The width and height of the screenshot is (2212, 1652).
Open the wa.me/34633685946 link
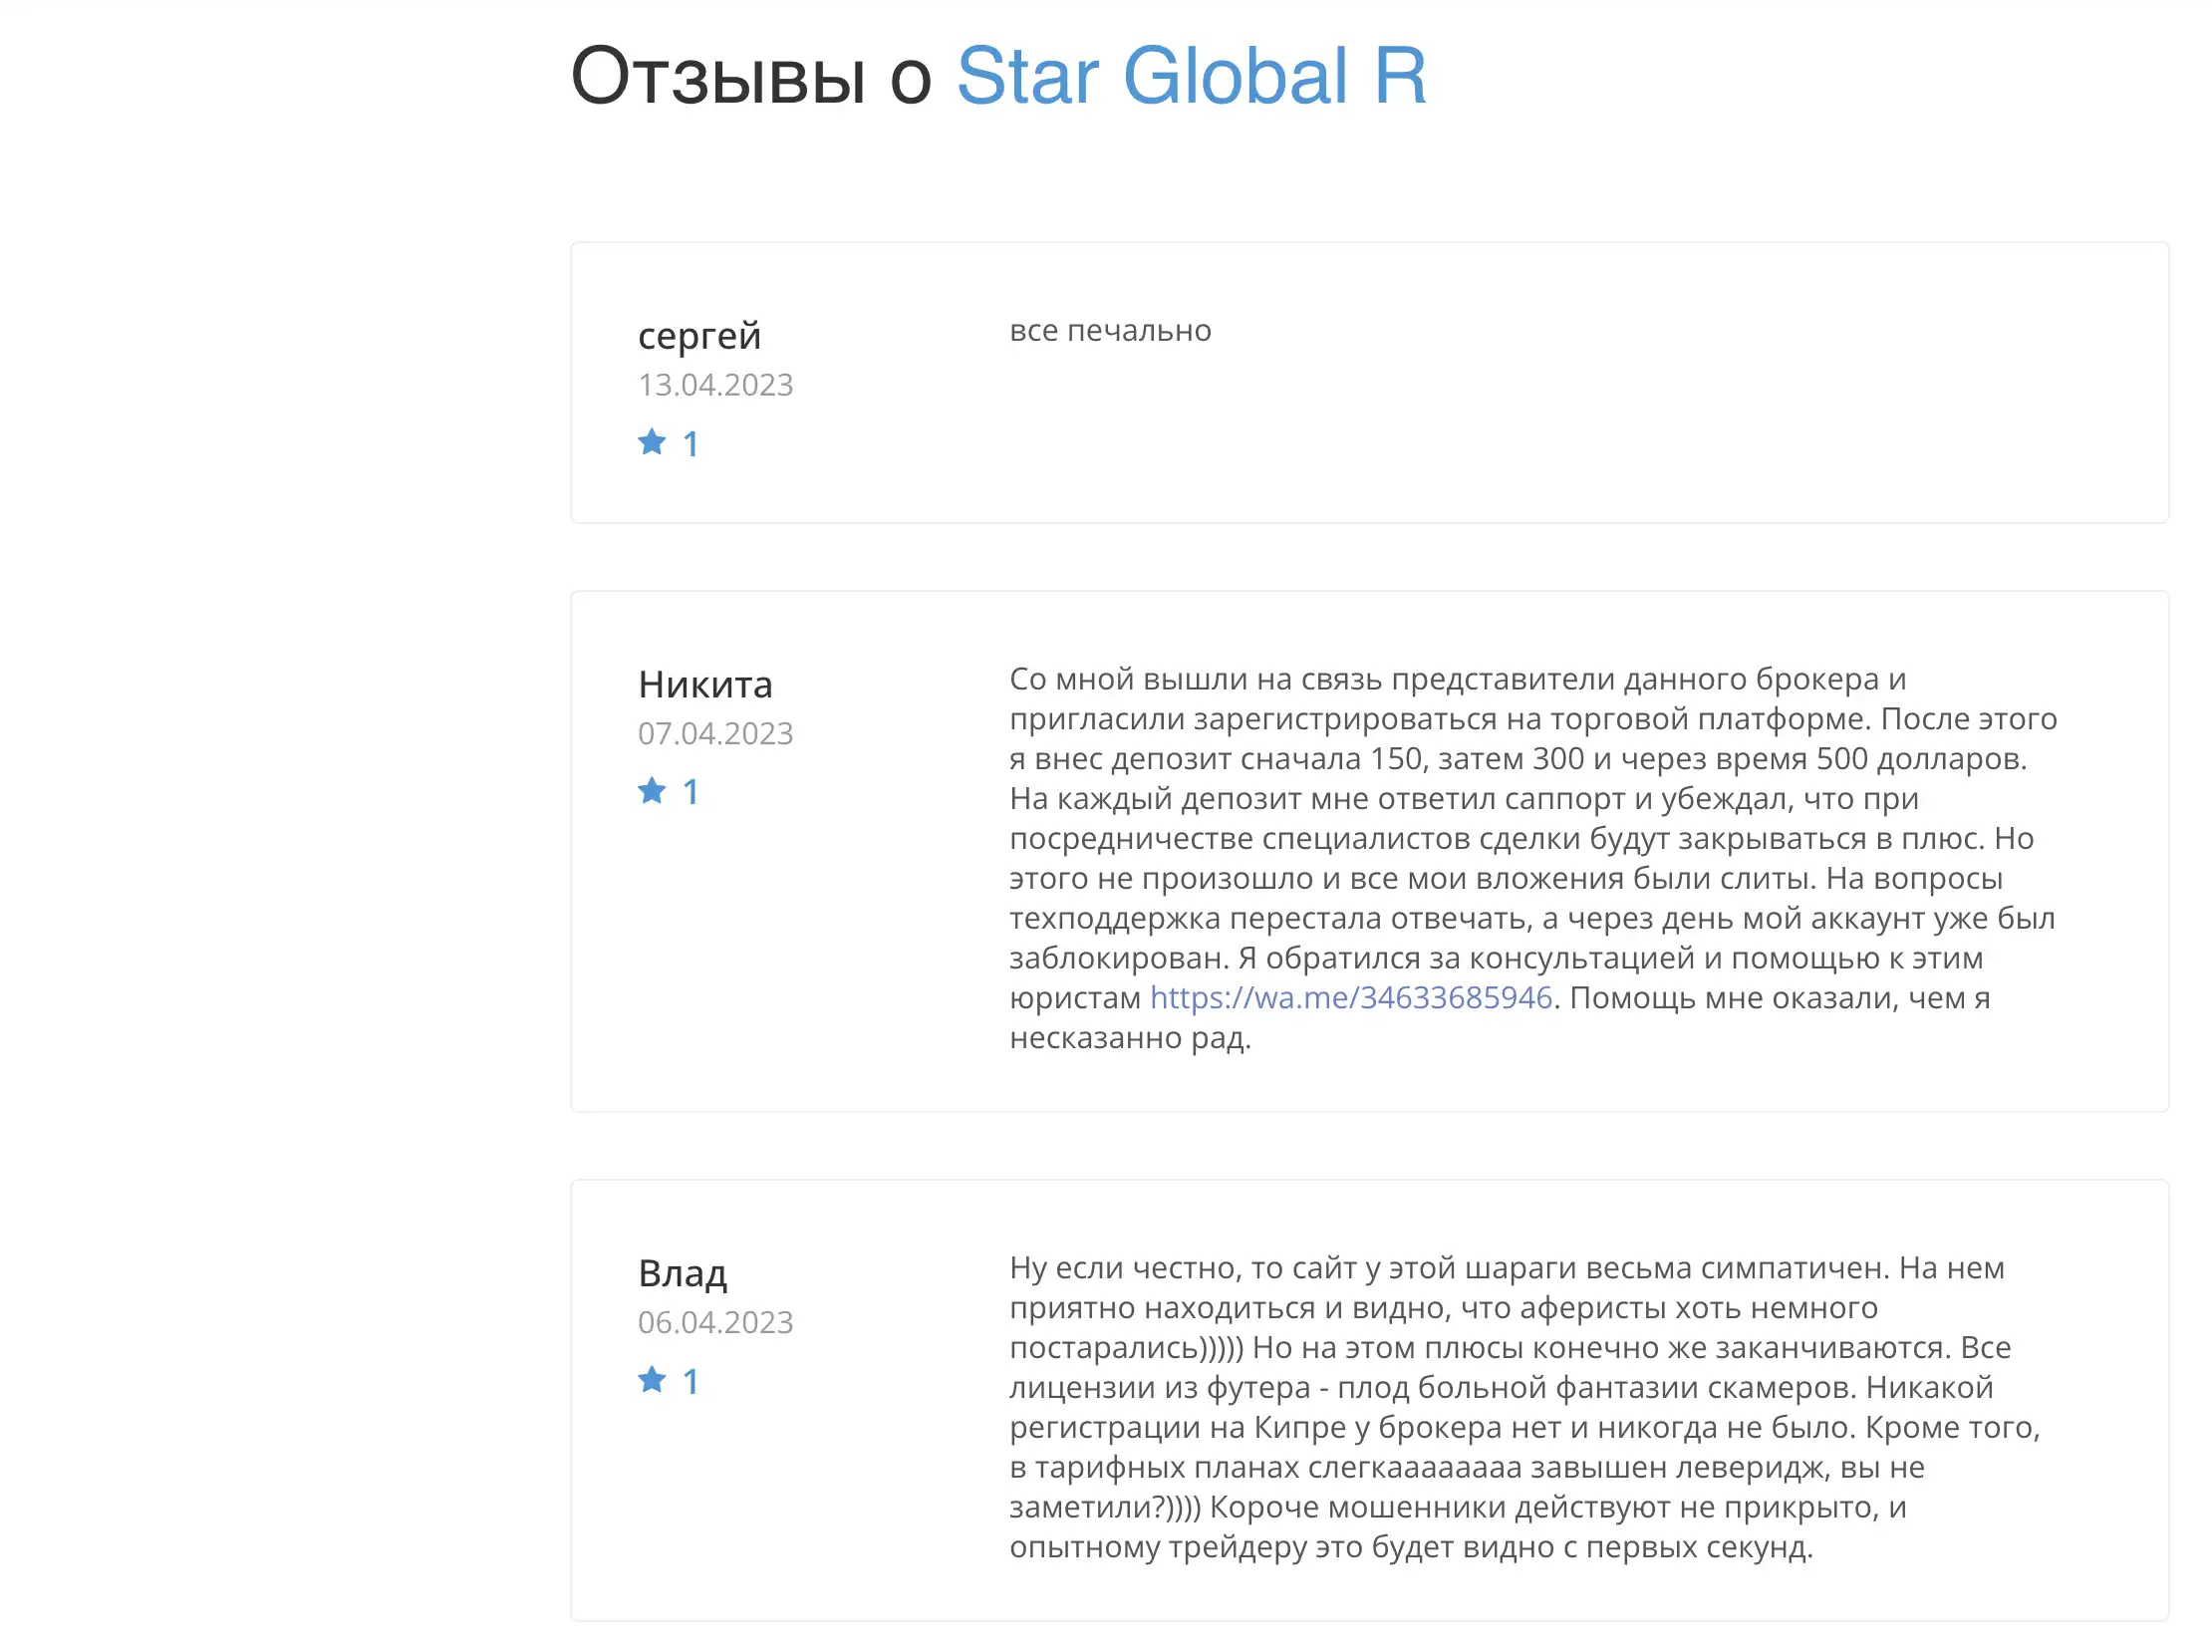tap(1351, 998)
